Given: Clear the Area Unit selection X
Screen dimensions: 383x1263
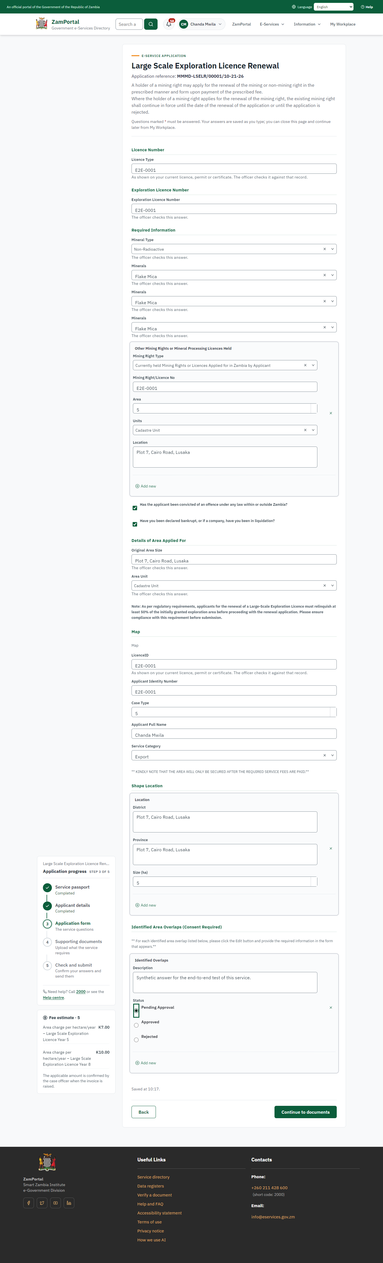Looking at the screenshot, I should click(x=324, y=585).
